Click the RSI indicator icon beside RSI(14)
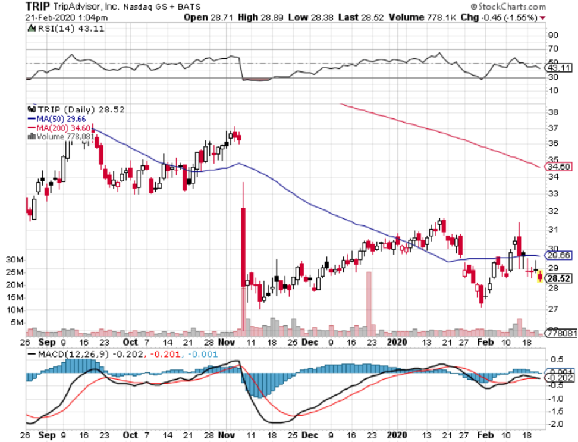 pos(32,29)
